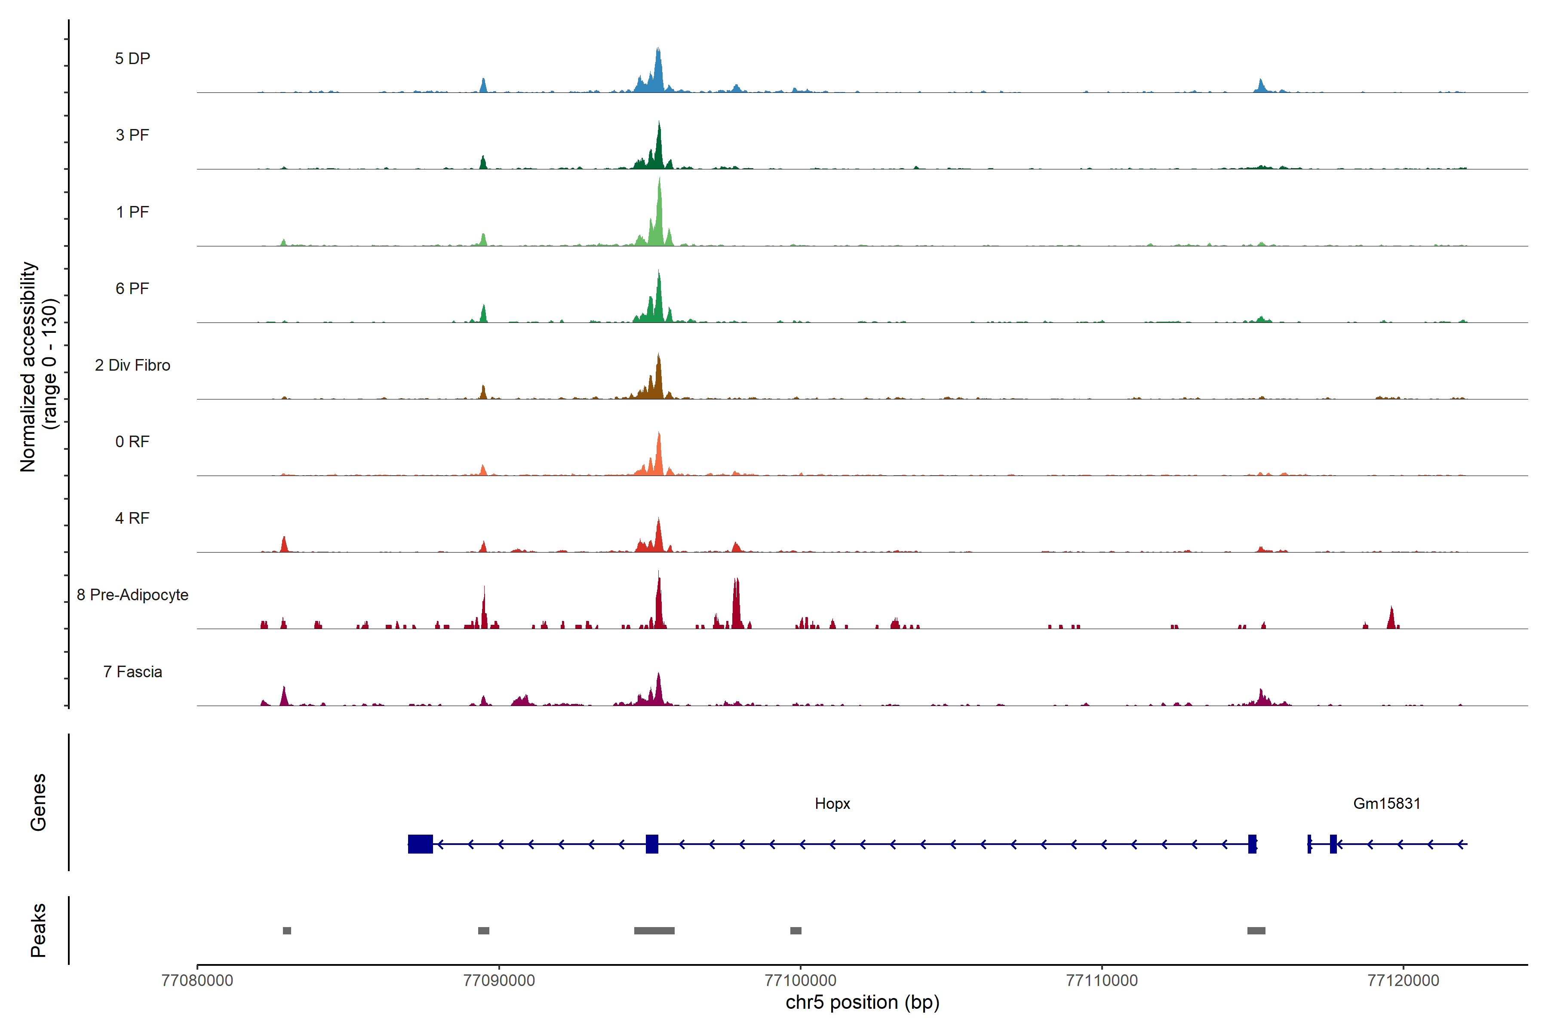Click the 77080000 axis tick label
The image size is (1548, 1032).
pos(197,981)
